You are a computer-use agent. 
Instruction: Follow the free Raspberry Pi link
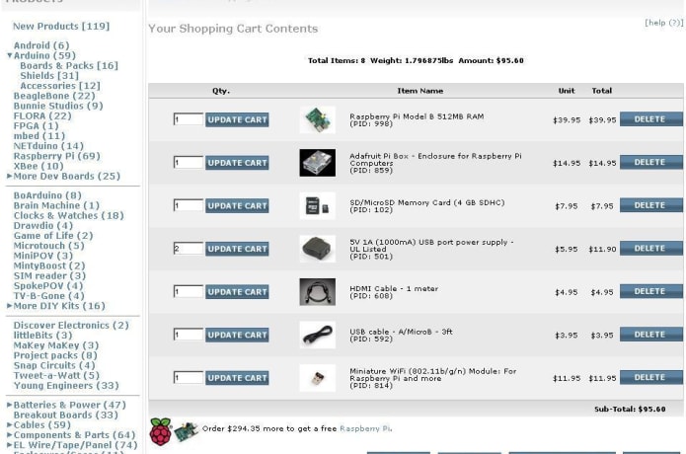[365, 429]
